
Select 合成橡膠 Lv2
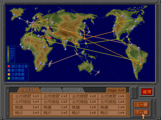55,96
